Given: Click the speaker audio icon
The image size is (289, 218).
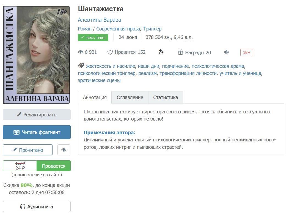Looking at the screenshot, I should click(x=226, y=52).
